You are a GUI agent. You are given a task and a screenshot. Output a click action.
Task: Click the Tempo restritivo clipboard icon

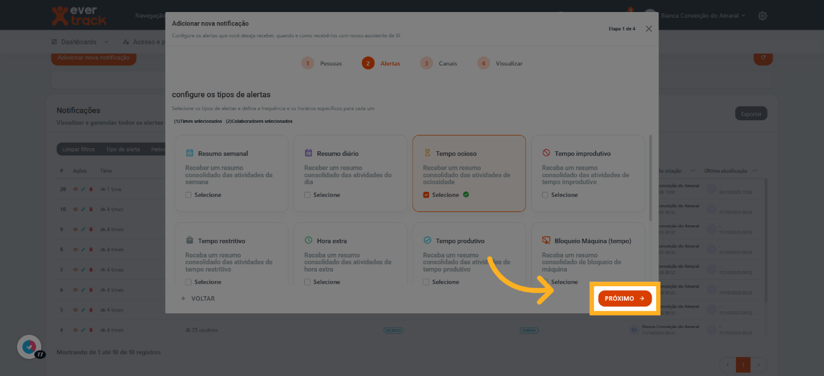tap(190, 241)
